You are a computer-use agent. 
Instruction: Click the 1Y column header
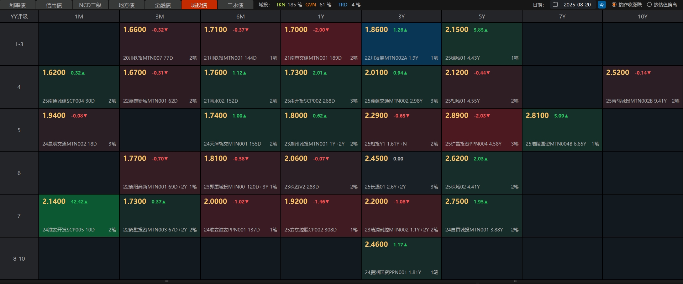point(321,16)
